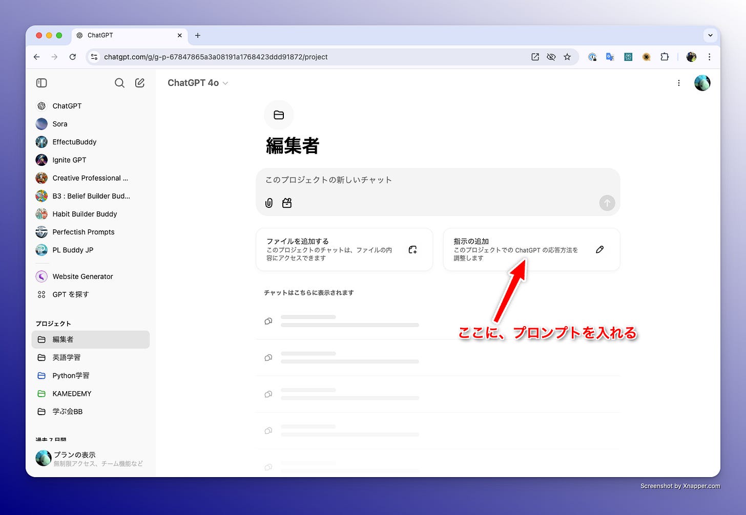Open page in app icon in address bar
Image resolution: width=746 pixels, height=515 pixels.
pos(535,57)
